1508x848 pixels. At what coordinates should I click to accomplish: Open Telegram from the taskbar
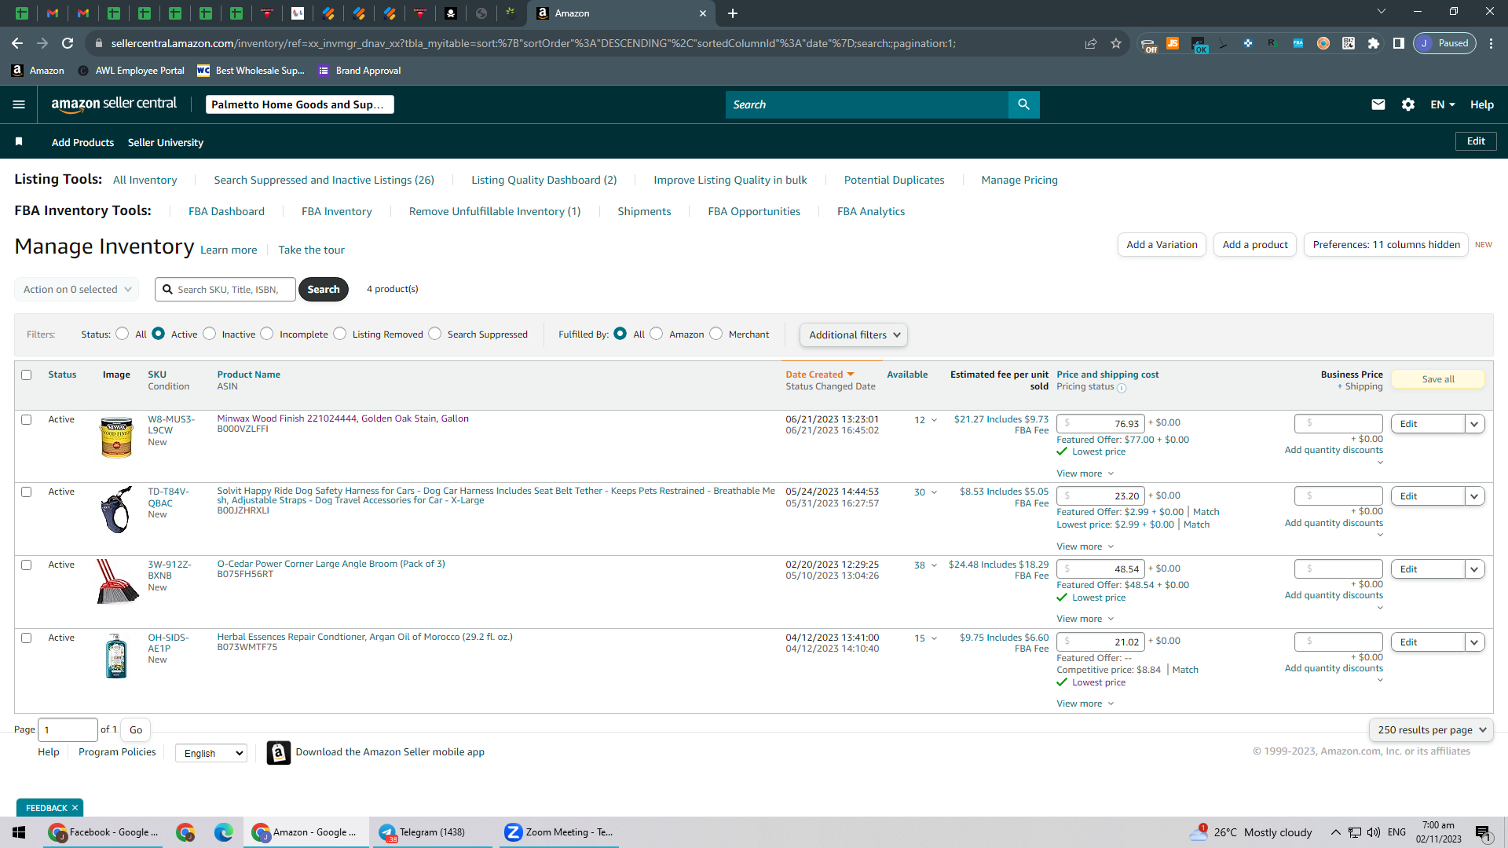pyautogui.click(x=430, y=832)
